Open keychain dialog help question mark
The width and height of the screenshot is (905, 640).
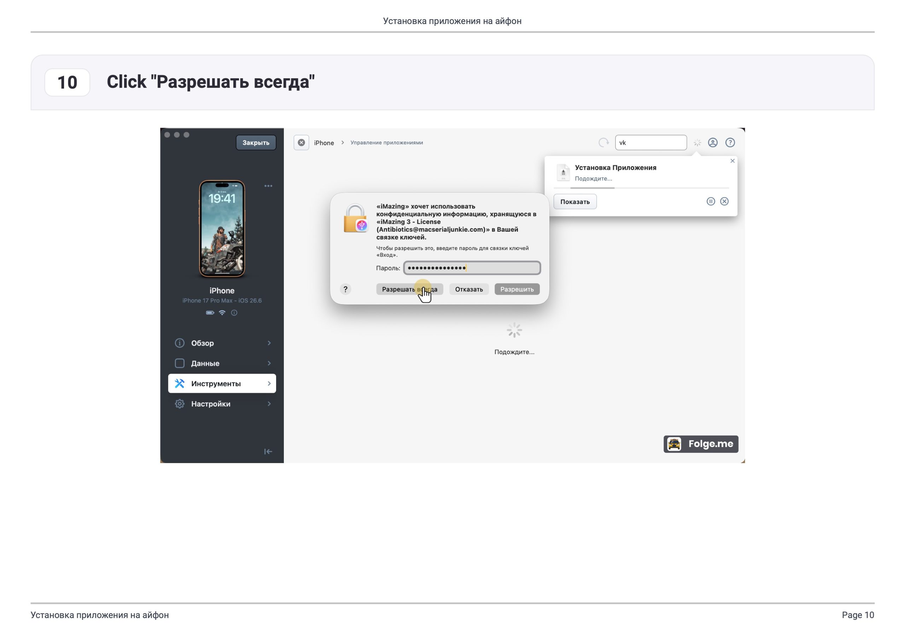point(345,289)
